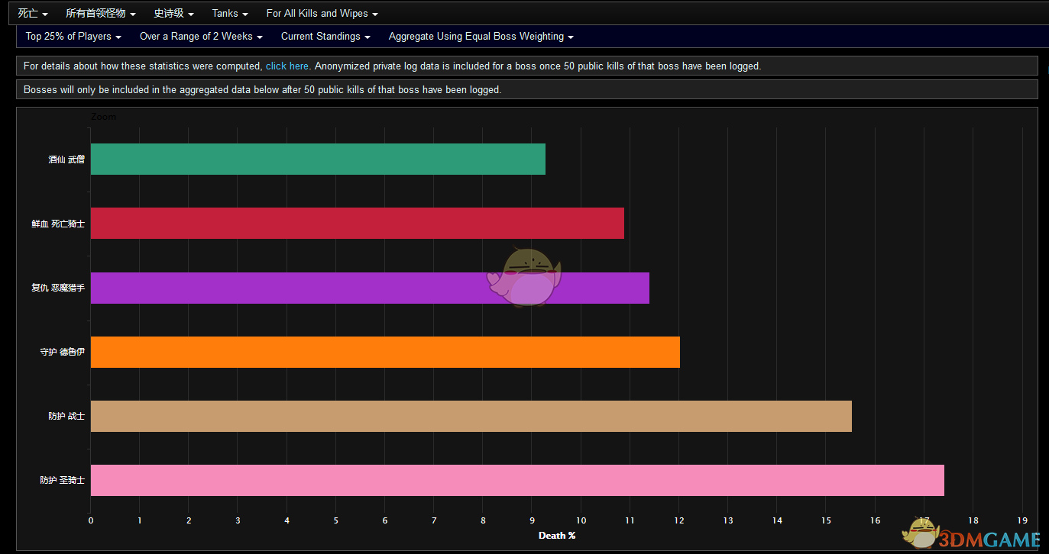
Task: Click the red 鲜血 死亡骑士 bar
Action: coord(357,223)
